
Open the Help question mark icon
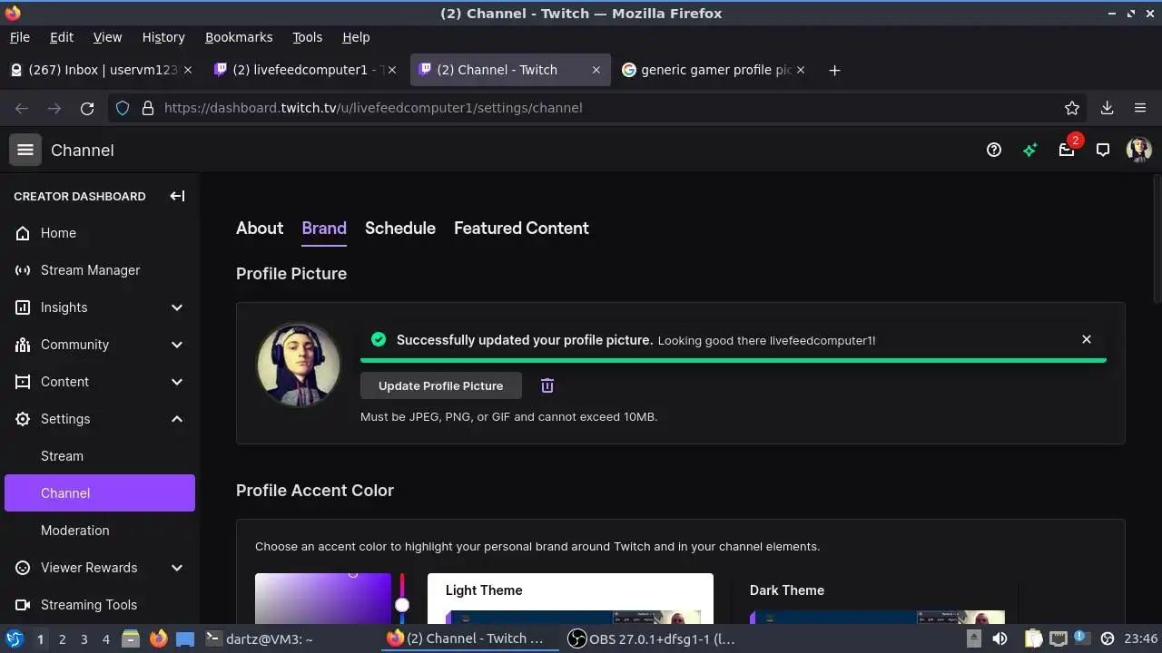(x=994, y=151)
